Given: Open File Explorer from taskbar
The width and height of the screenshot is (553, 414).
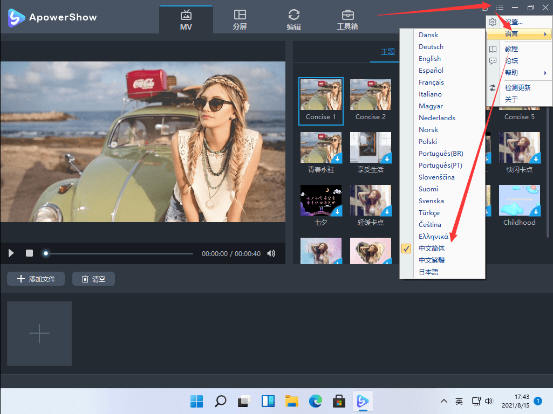Looking at the screenshot, I should pyautogui.click(x=292, y=401).
